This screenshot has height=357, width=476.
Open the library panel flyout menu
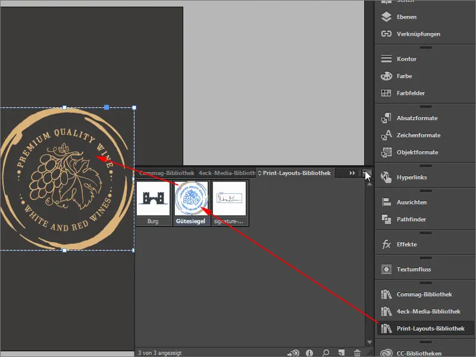pyautogui.click(x=368, y=173)
